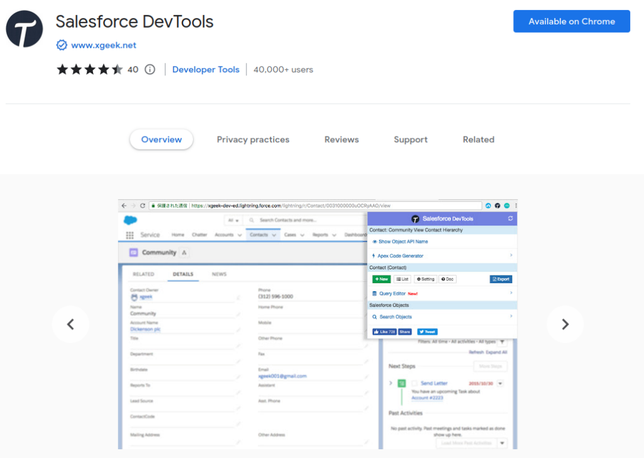The image size is (644, 458).
Task: Click the Query Editor database icon
Action: [x=374, y=293]
